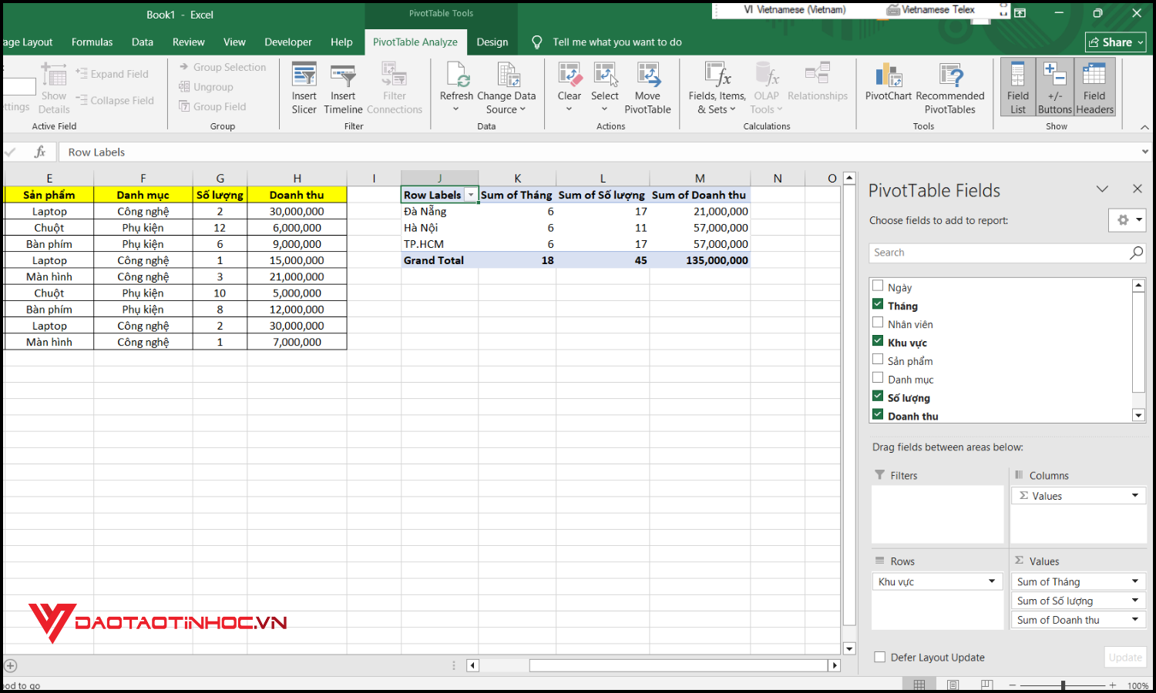Open Change Data Source

click(506, 86)
